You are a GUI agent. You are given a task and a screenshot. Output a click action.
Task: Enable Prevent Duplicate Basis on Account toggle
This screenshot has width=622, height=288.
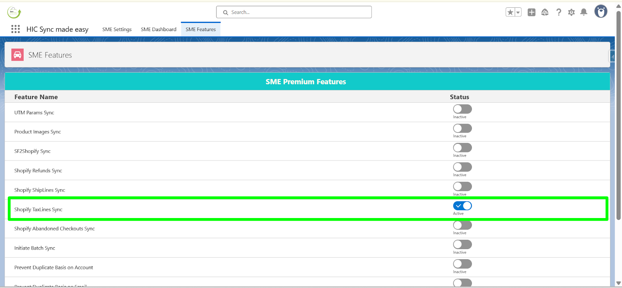462,264
